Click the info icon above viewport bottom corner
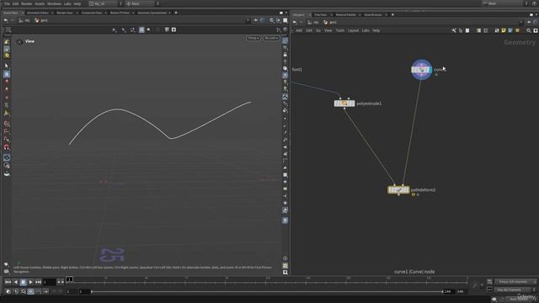 285,258
